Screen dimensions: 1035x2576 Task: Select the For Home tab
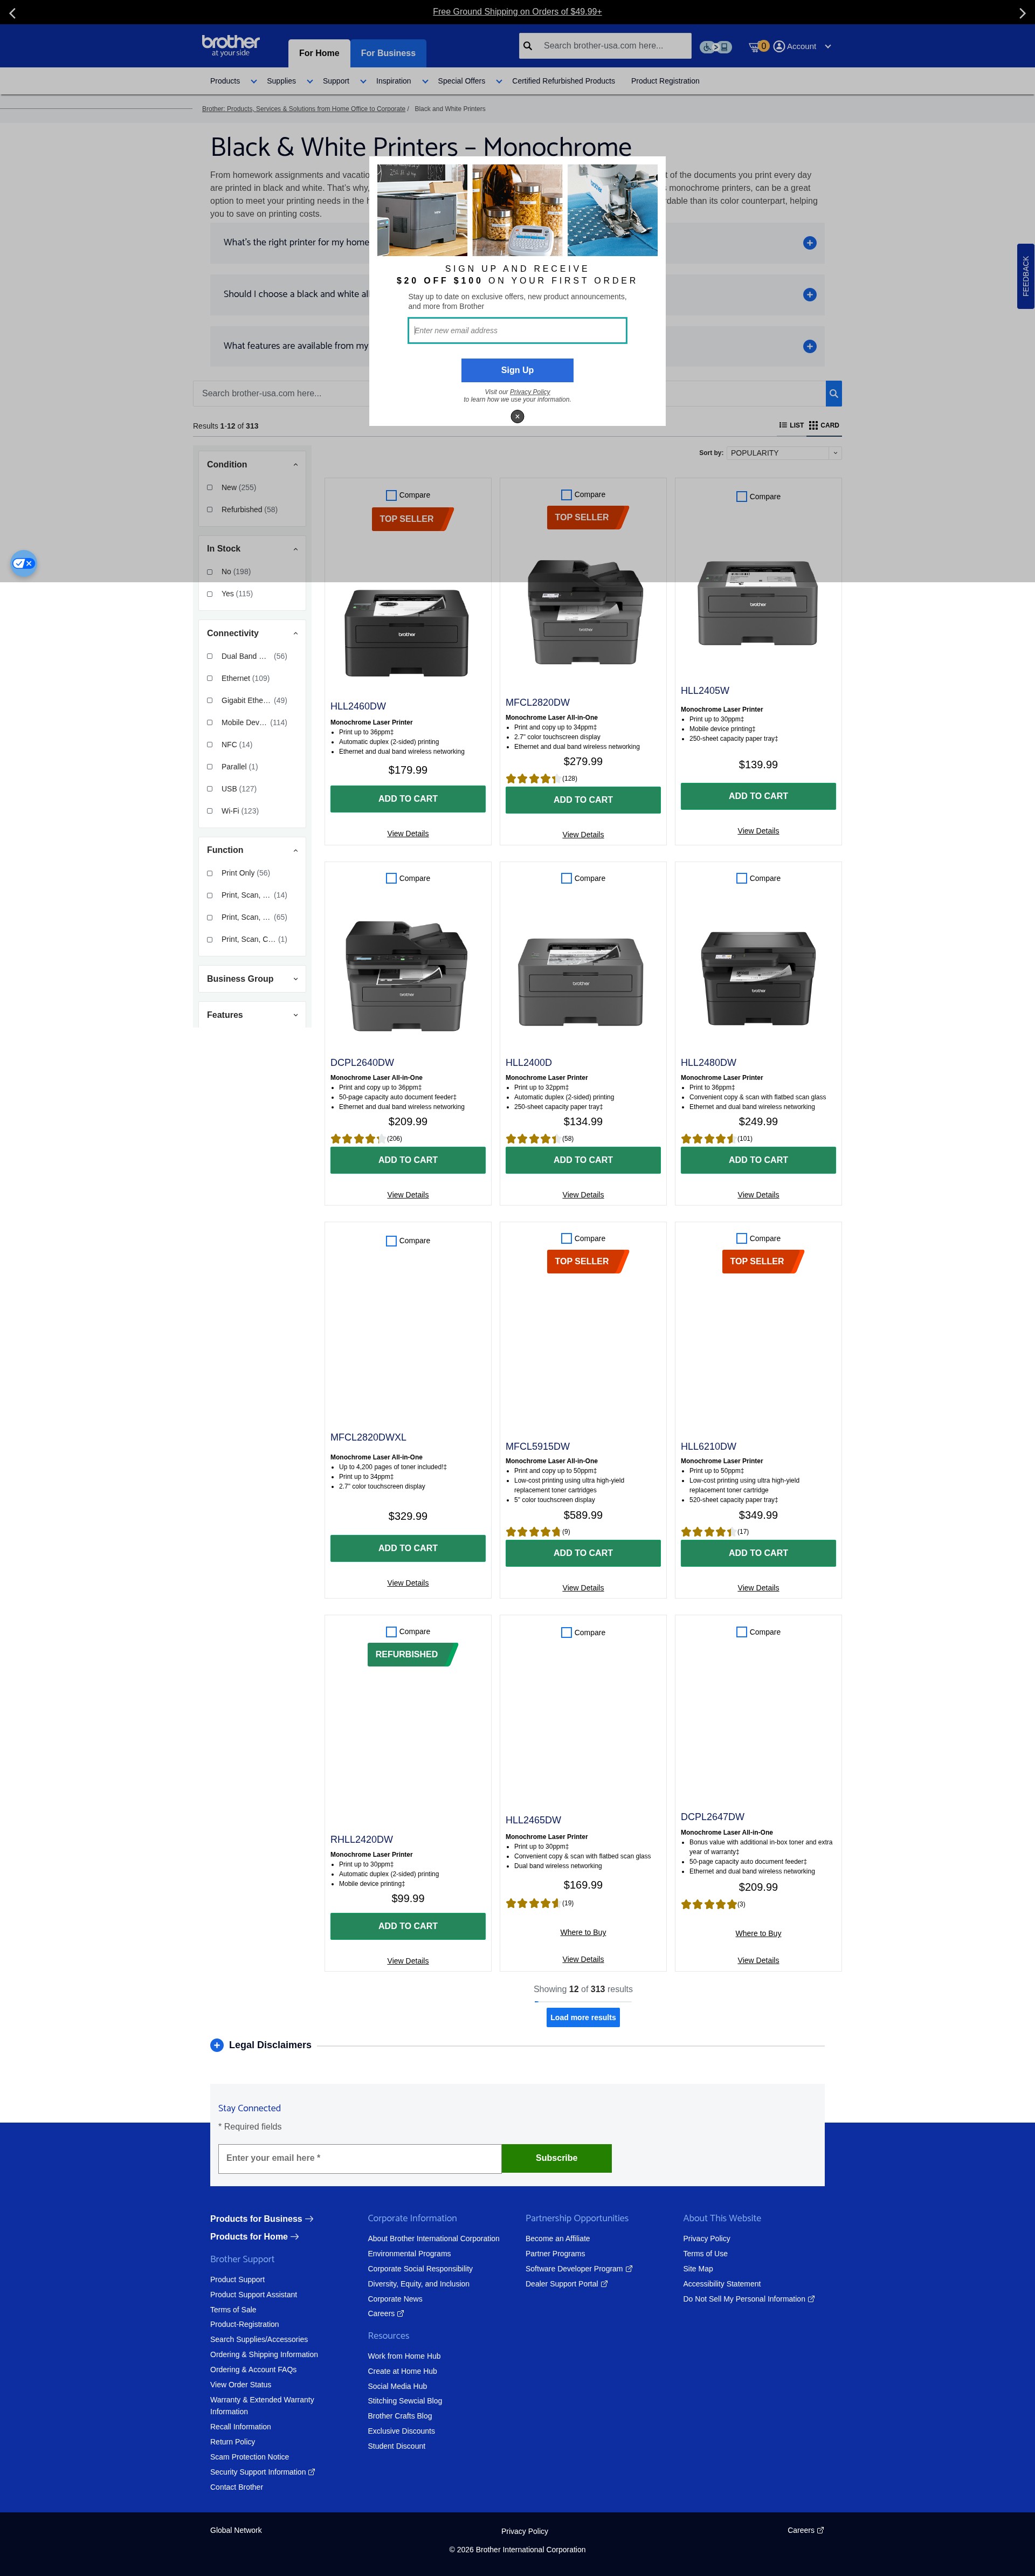tap(319, 53)
